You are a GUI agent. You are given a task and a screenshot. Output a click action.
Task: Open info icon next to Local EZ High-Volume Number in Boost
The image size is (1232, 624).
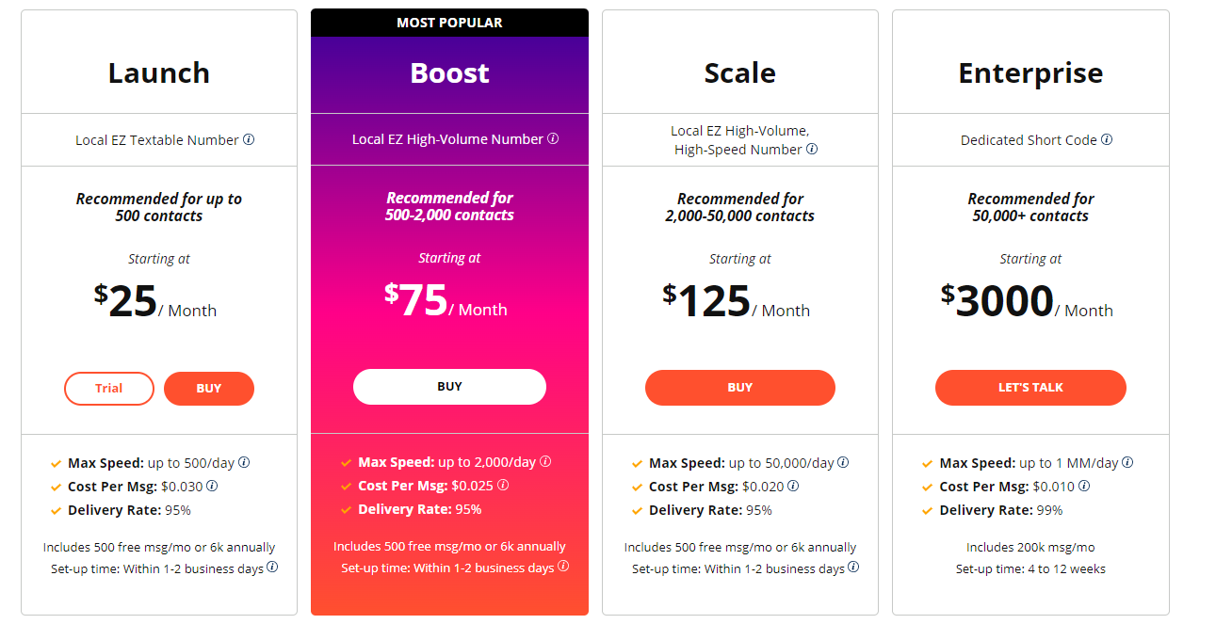click(x=553, y=138)
